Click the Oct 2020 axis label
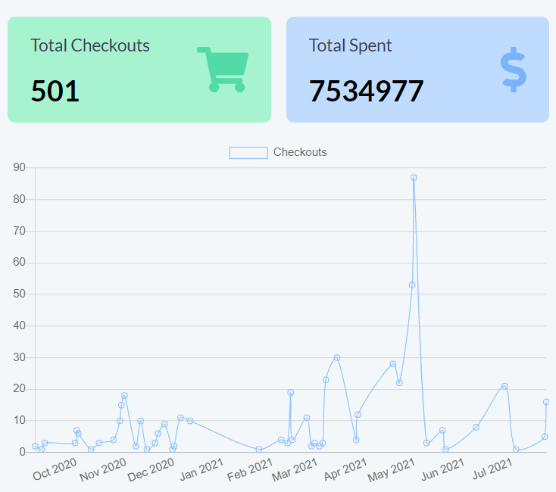 55,469
